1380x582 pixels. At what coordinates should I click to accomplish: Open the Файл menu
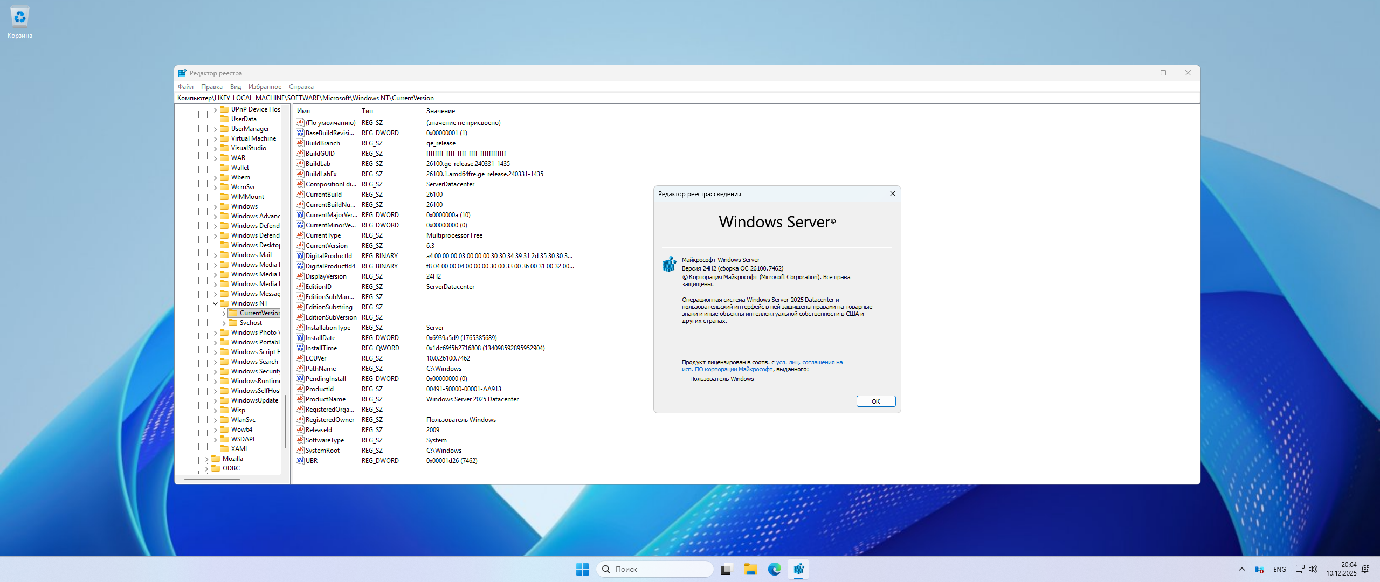[x=185, y=87]
